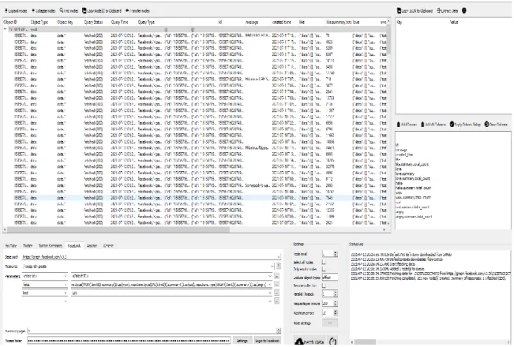The image size is (514, 347).
Task: Toggle the Select all nodes checkbox
Action: click(x=324, y=262)
